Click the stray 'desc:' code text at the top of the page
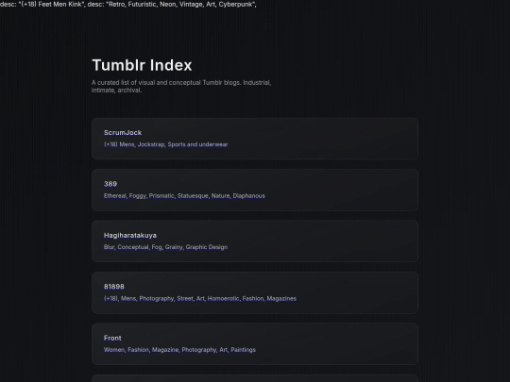510x382 pixels. pos(128,5)
